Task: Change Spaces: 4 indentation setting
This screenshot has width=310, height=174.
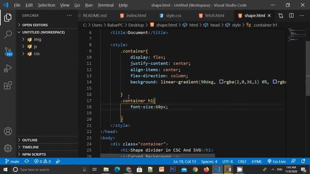Action: (x=209, y=161)
